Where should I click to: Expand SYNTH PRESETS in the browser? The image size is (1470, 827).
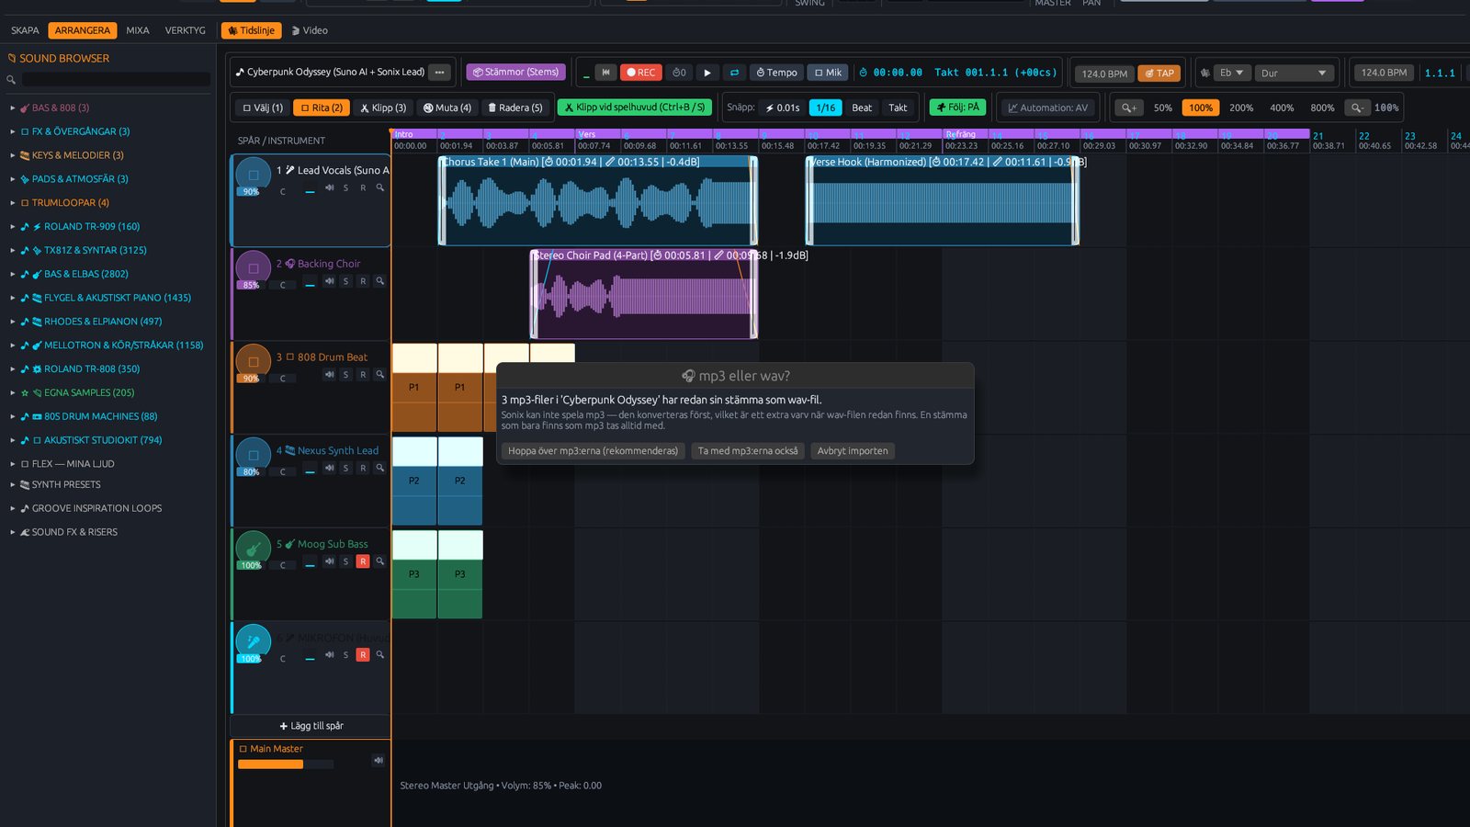click(13, 484)
